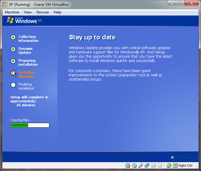
Task: Click the Finalizing installation step indicator
Action: [x=13, y=85]
